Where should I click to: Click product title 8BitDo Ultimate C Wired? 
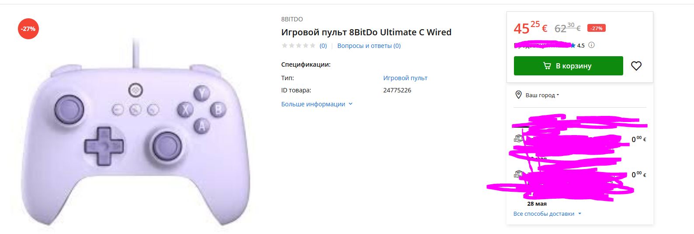point(366,32)
